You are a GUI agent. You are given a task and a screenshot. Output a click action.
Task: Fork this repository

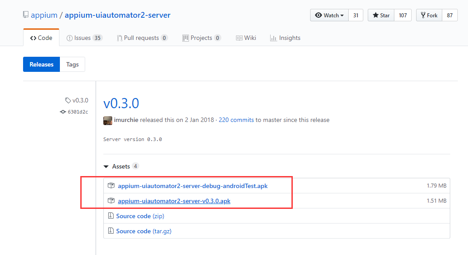click(x=429, y=15)
